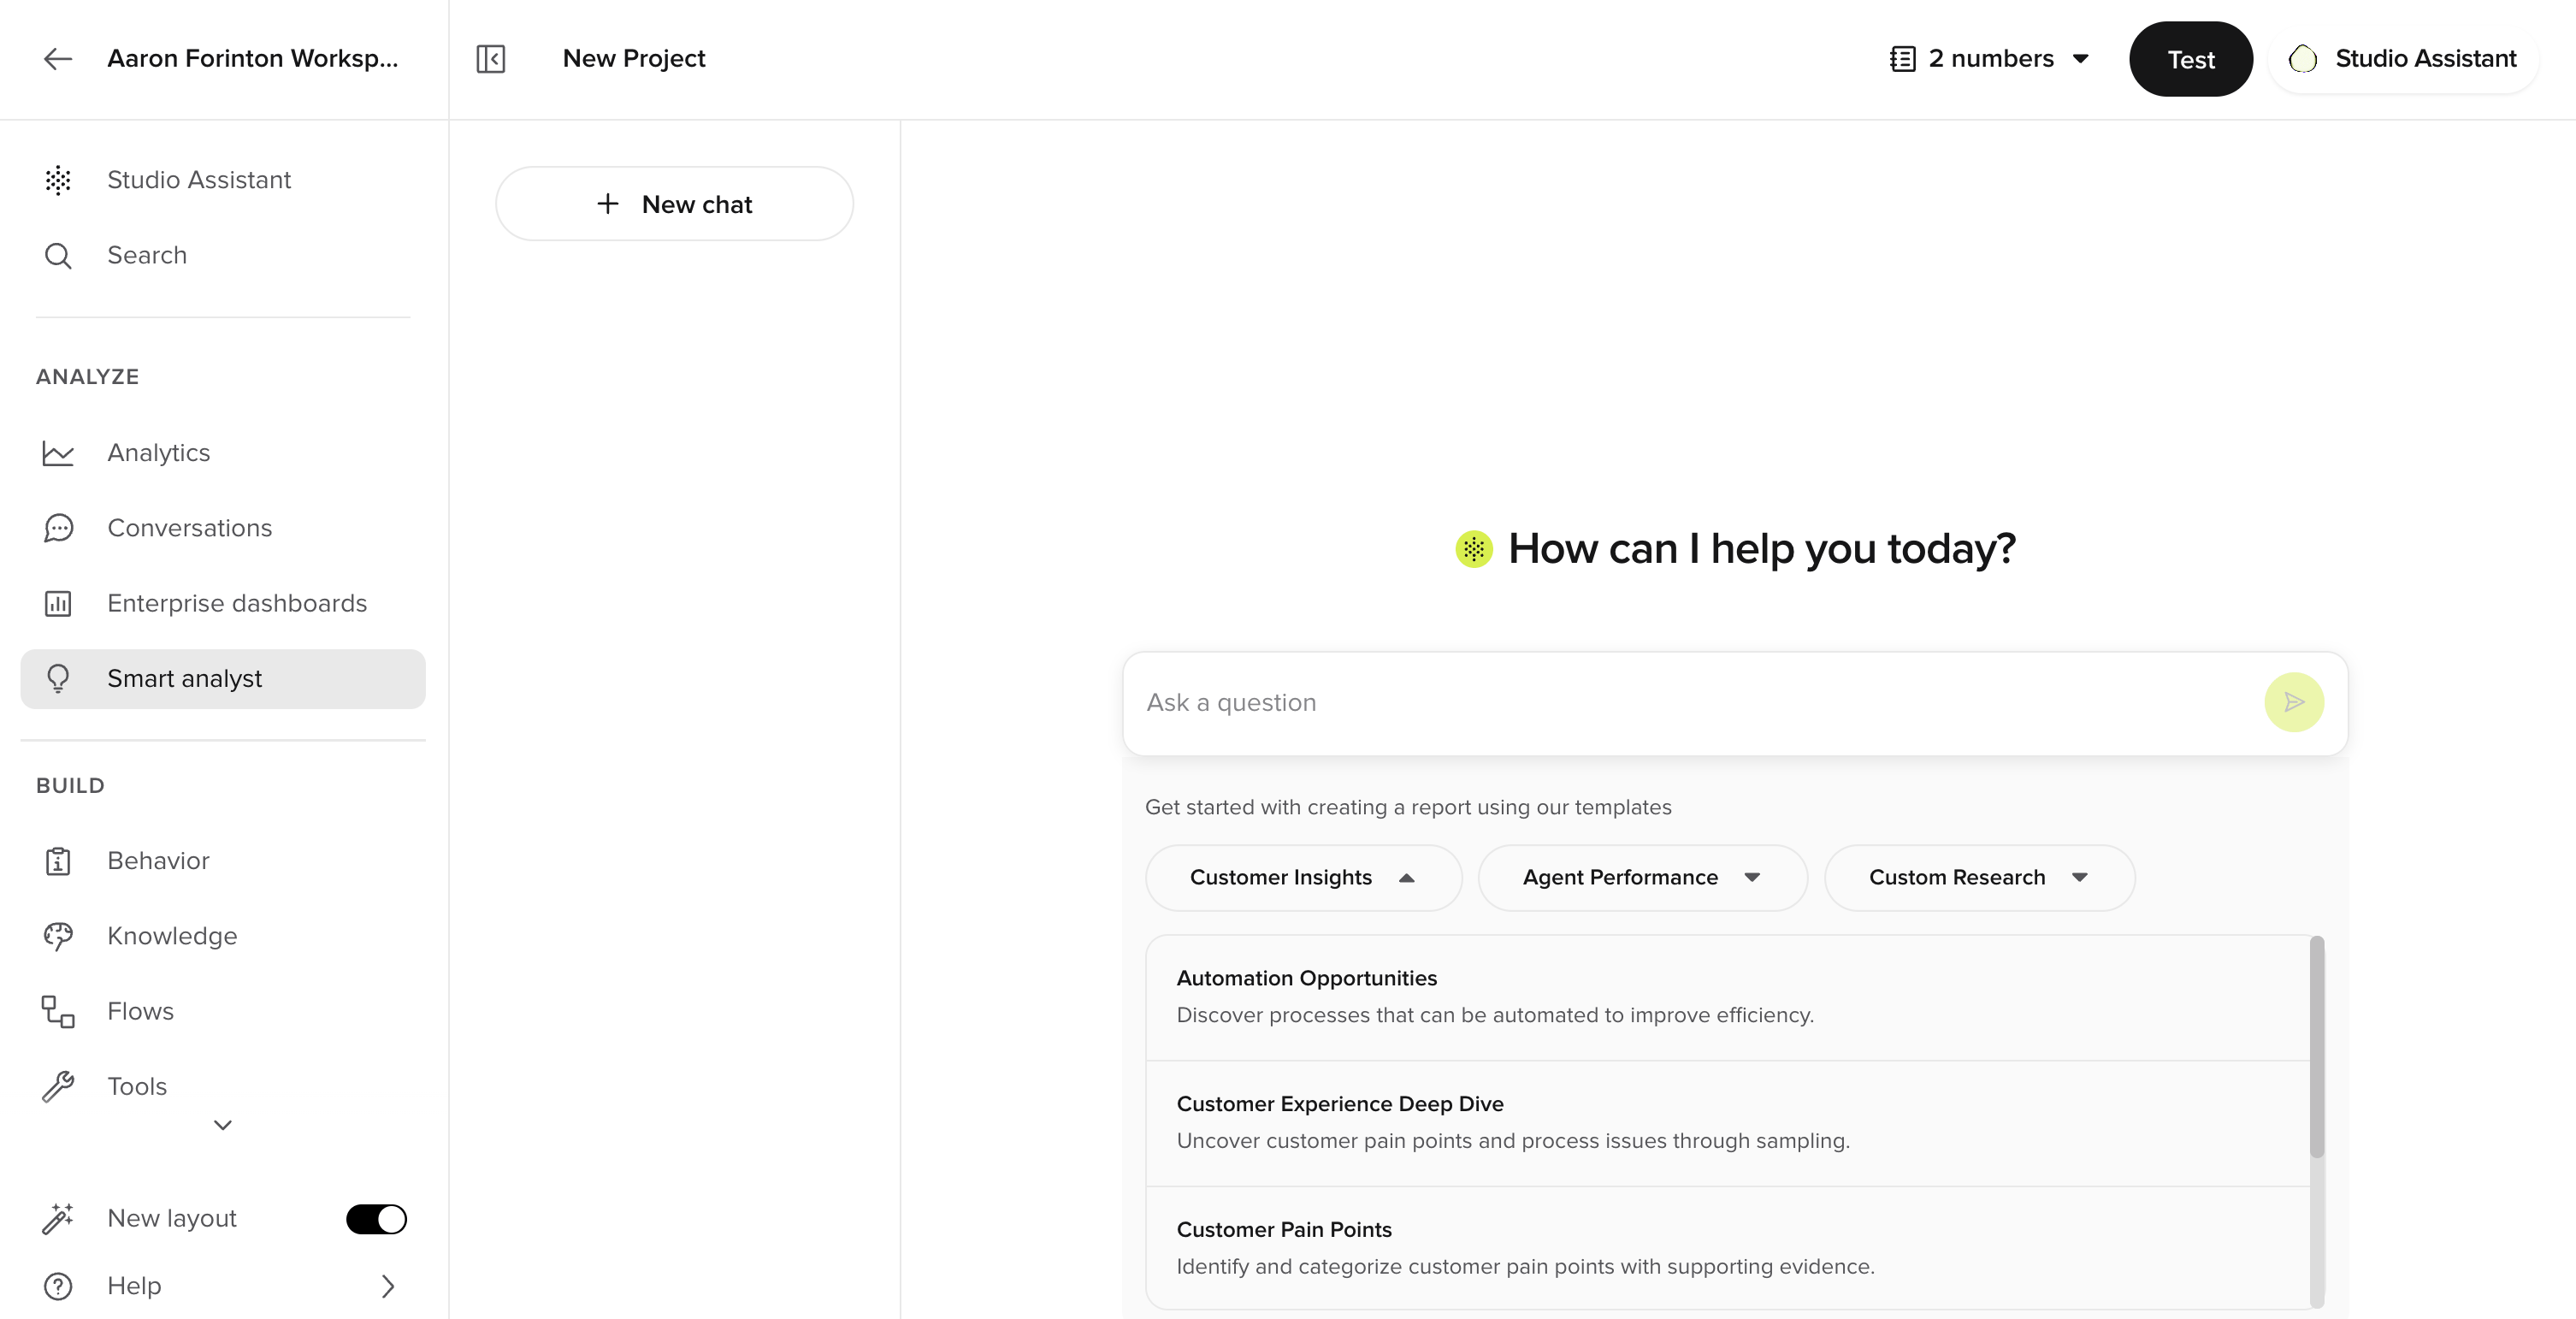Open the Tools wrench icon
2576x1319 pixels.
click(x=58, y=1087)
